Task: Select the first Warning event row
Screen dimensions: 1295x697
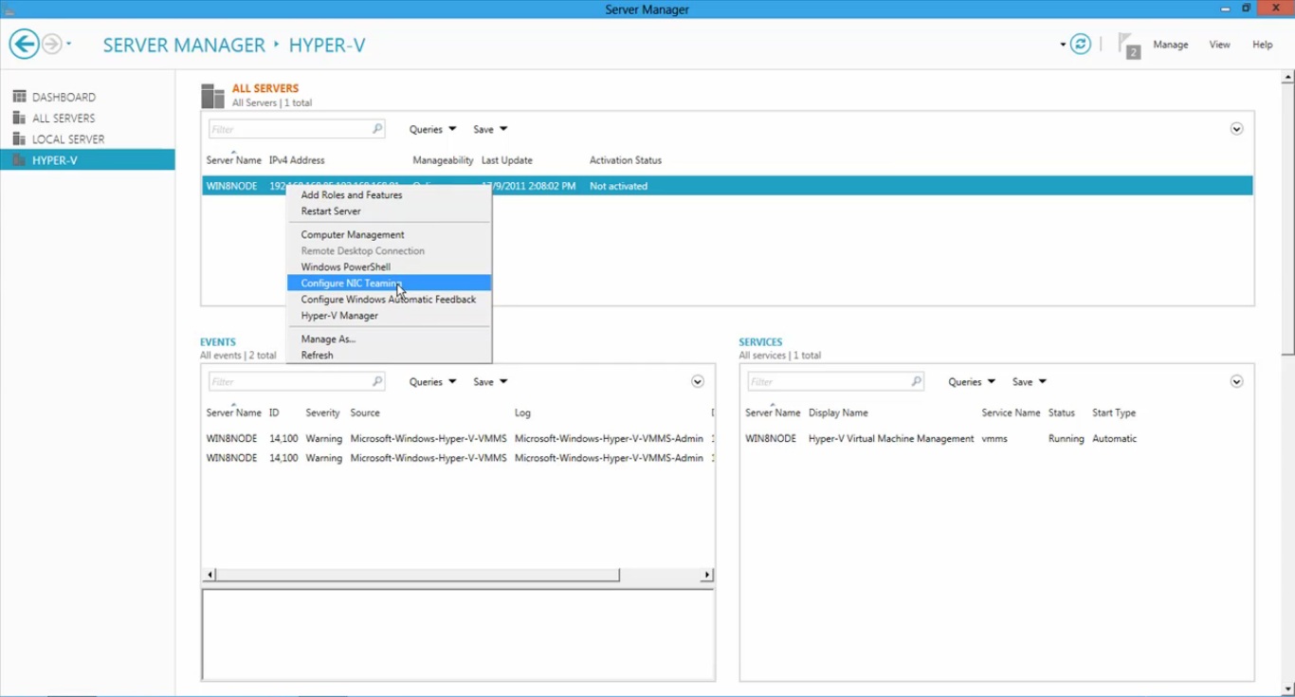Action: point(459,438)
